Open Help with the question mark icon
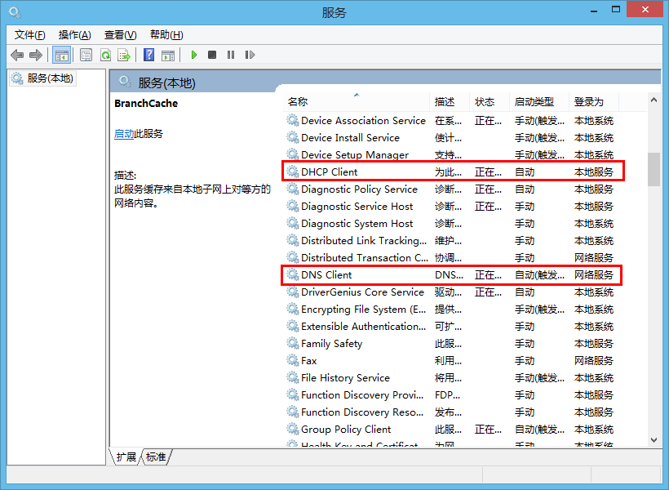This screenshot has width=669, height=490. pyautogui.click(x=148, y=55)
